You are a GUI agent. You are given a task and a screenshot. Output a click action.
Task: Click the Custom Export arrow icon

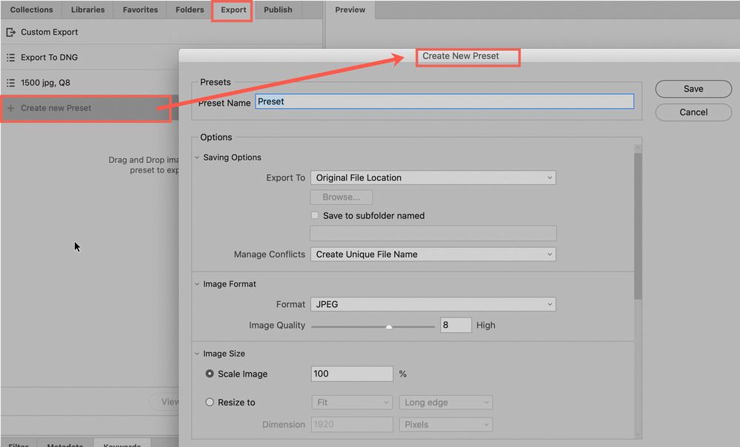pos(10,32)
